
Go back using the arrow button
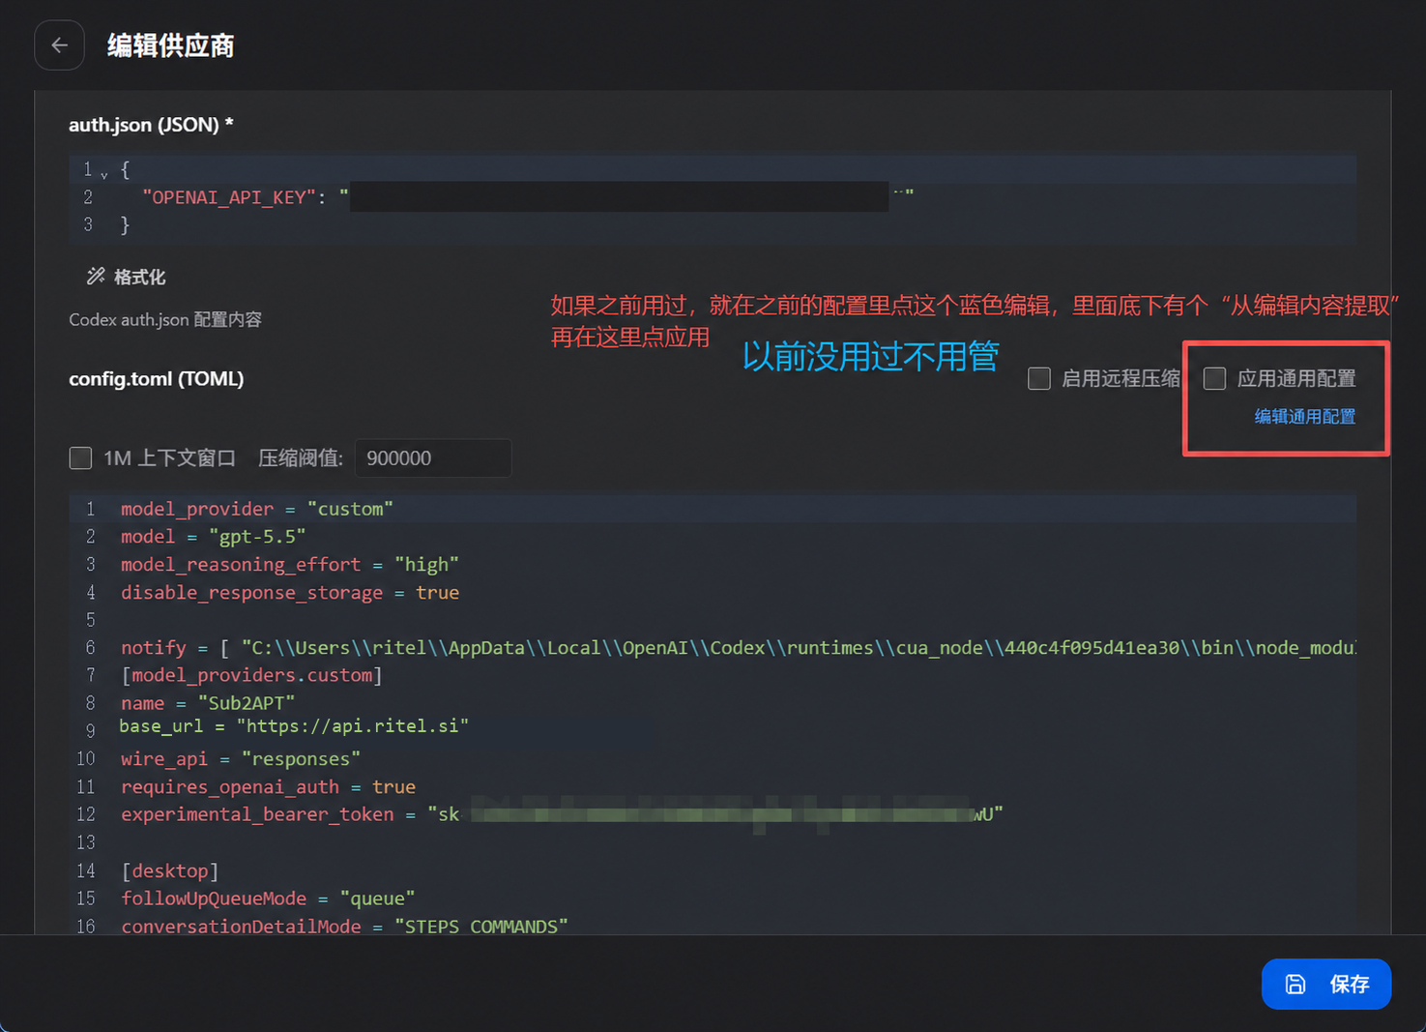tap(59, 45)
